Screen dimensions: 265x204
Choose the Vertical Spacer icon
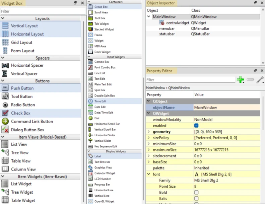click(5, 73)
